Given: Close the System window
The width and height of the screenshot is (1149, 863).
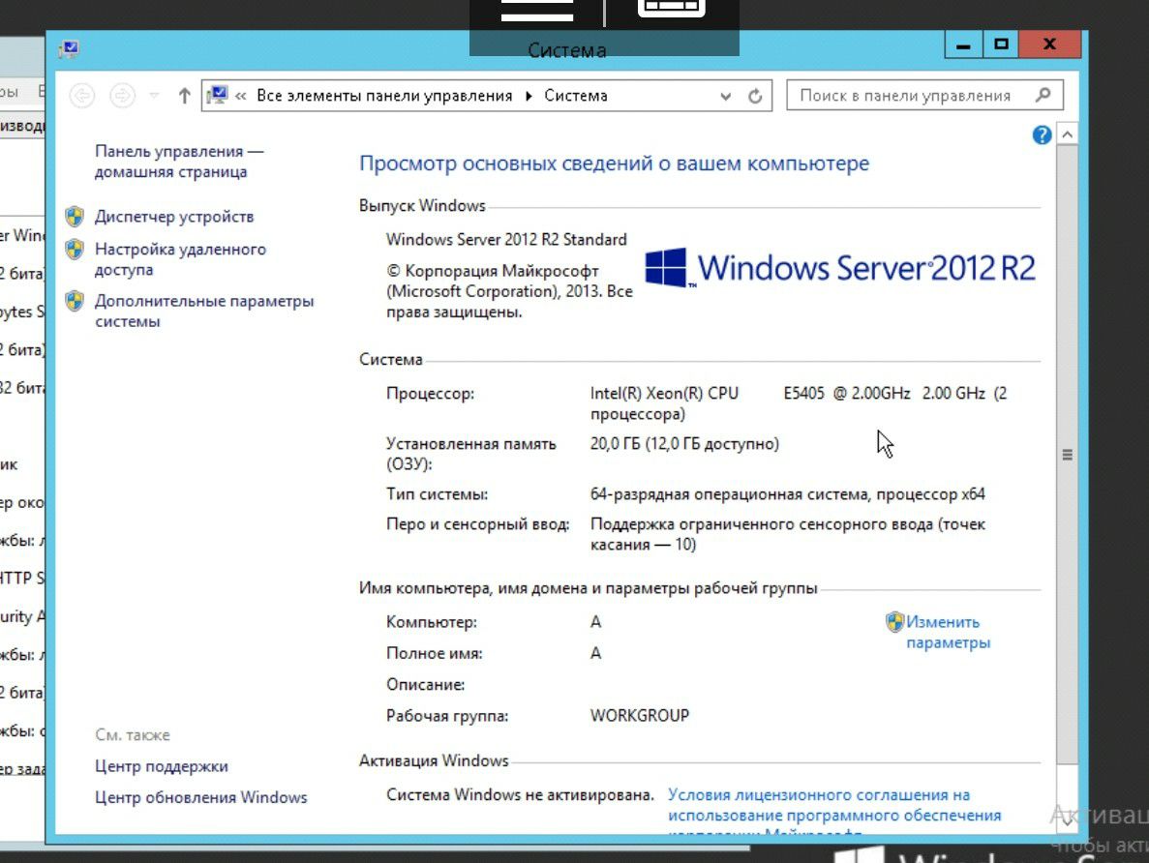Looking at the screenshot, I should pyautogui.click(x=1049, y=45).
